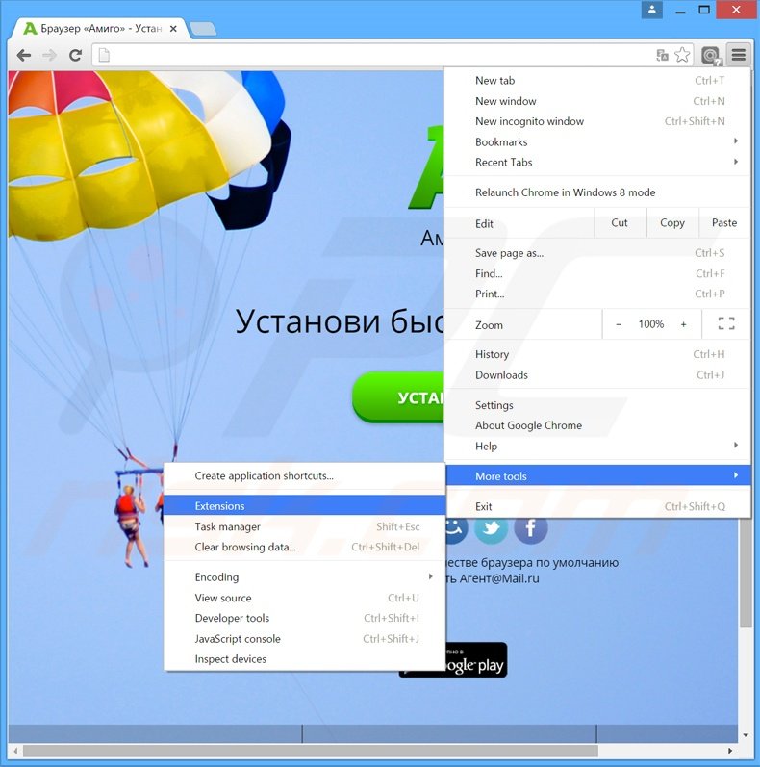760x767 pixels.
Task: Choose Print... from the menu
Action: pos(597,294)
